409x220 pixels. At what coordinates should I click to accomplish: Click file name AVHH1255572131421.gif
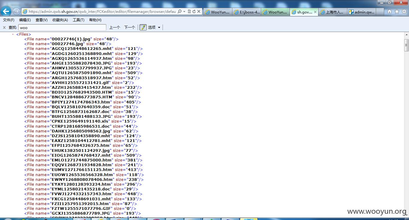click(81, 83)
